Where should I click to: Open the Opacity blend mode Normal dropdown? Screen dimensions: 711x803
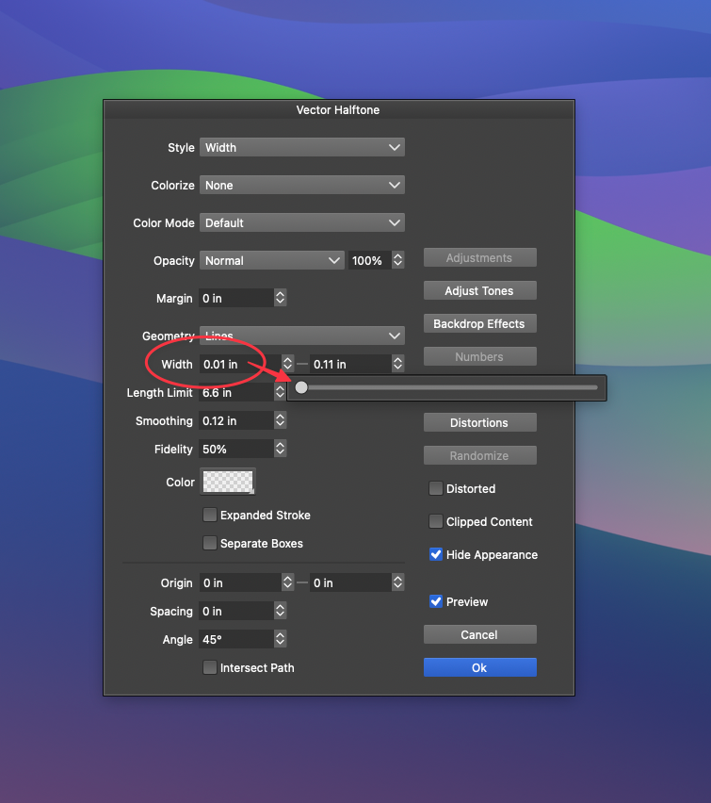271,260
